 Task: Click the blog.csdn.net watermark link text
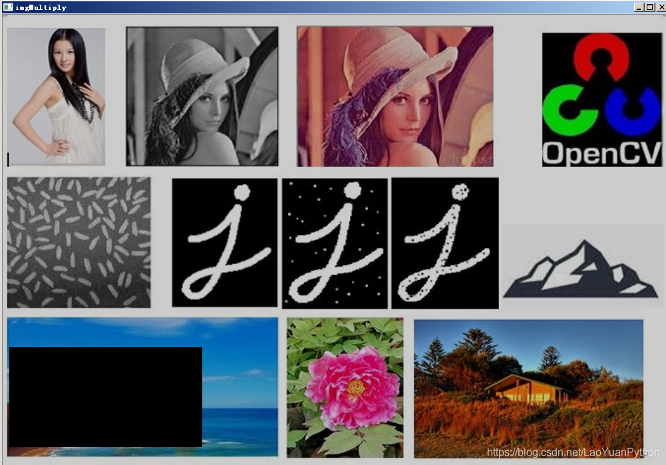pos(573,452)
